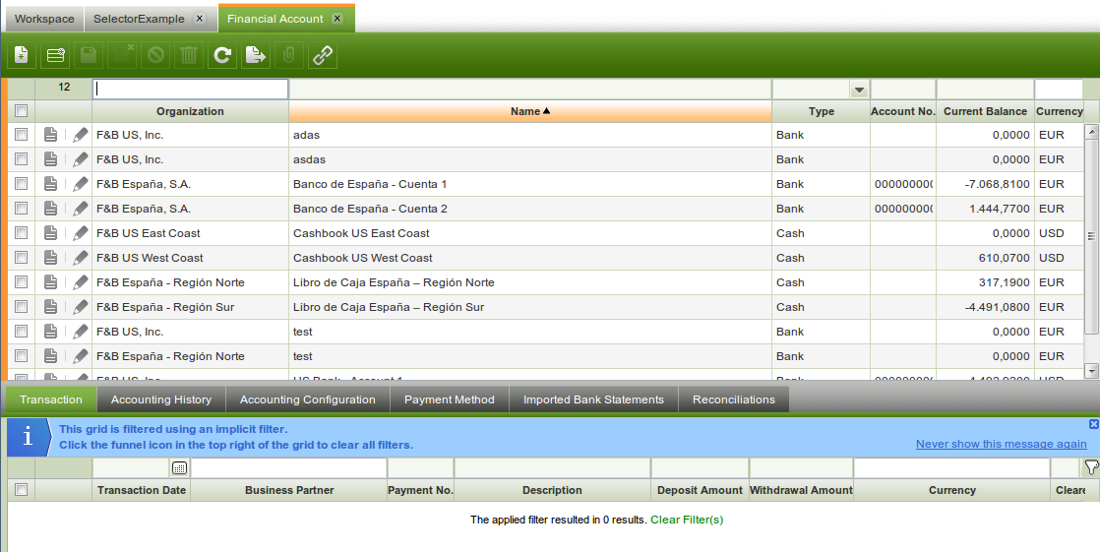The width and height of the screenshot is (1100, 552).
Task: Click the accounts grid scroll up arrow
Action: pos(1091,131)
